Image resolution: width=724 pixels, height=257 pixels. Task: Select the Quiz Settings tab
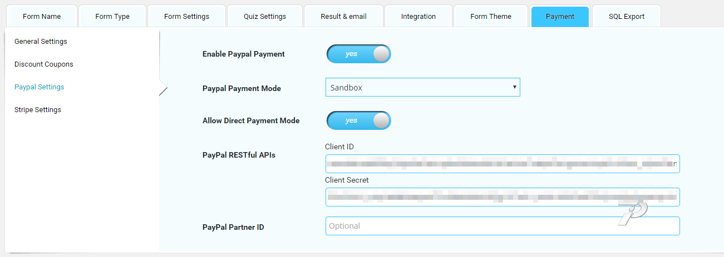[265, 16]
